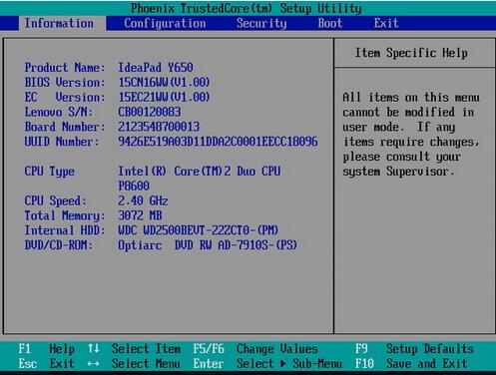The width and height of the screenshot is (496, 375).
Task: Go to the Boot tab
Action: pyautogui.click(x=329, y=23)
